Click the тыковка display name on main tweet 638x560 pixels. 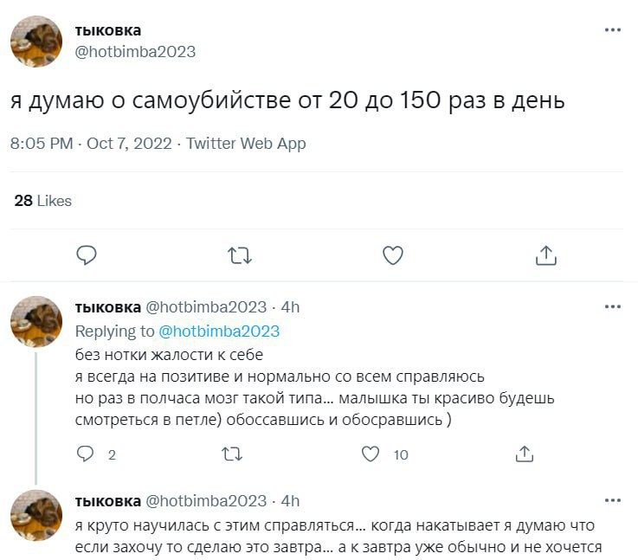click(108, 30)
